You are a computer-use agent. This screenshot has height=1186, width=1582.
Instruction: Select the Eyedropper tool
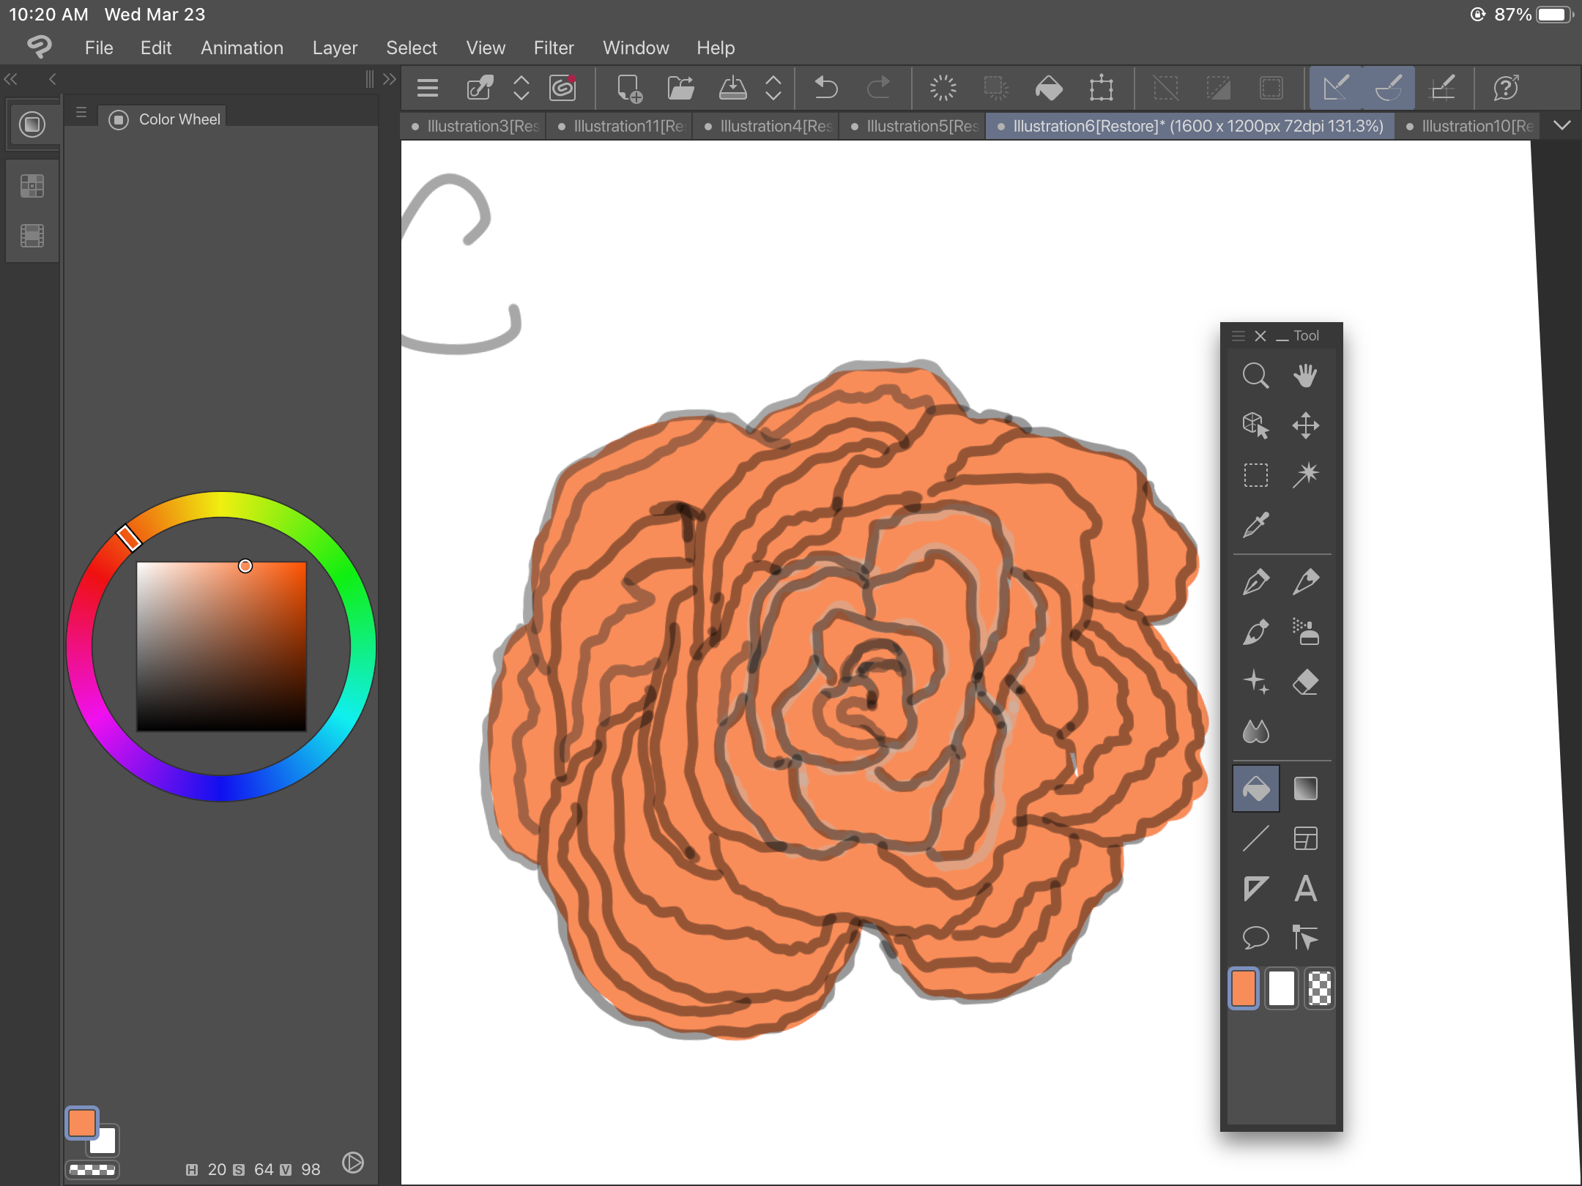[1255, 524]
